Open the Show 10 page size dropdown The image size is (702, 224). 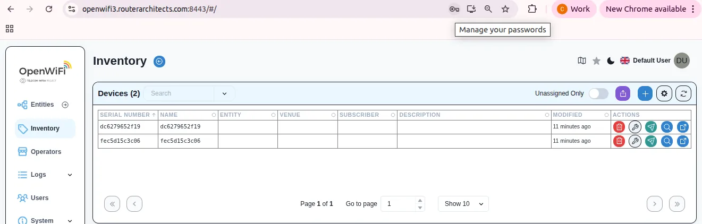pos(463,204)
